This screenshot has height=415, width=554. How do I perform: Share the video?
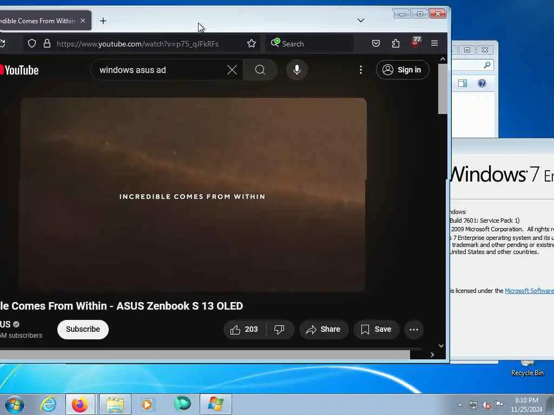pyautogui.click(x=324, y=330)
